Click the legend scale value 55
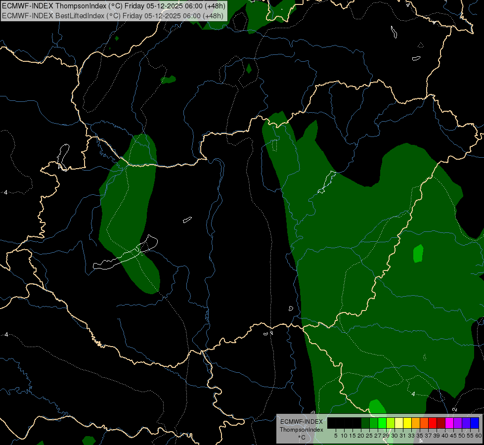 point(470,436)
